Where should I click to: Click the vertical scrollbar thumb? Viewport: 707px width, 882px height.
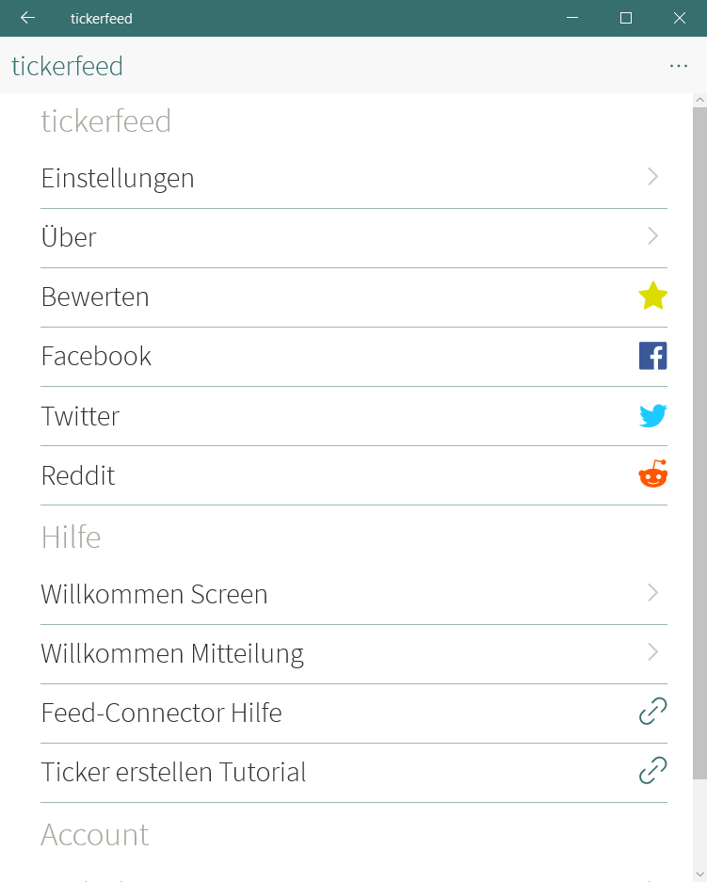699,443
